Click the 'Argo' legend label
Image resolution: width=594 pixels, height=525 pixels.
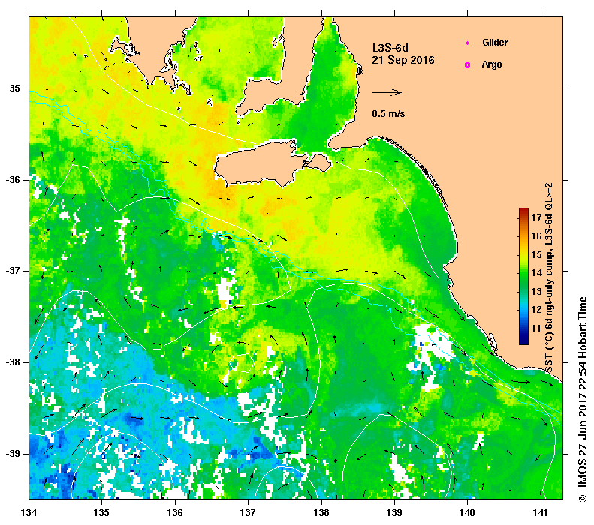click(492, 64)
